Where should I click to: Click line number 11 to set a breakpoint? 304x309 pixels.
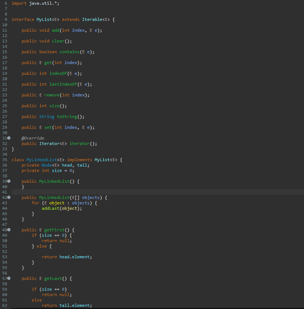coord(4,30)
